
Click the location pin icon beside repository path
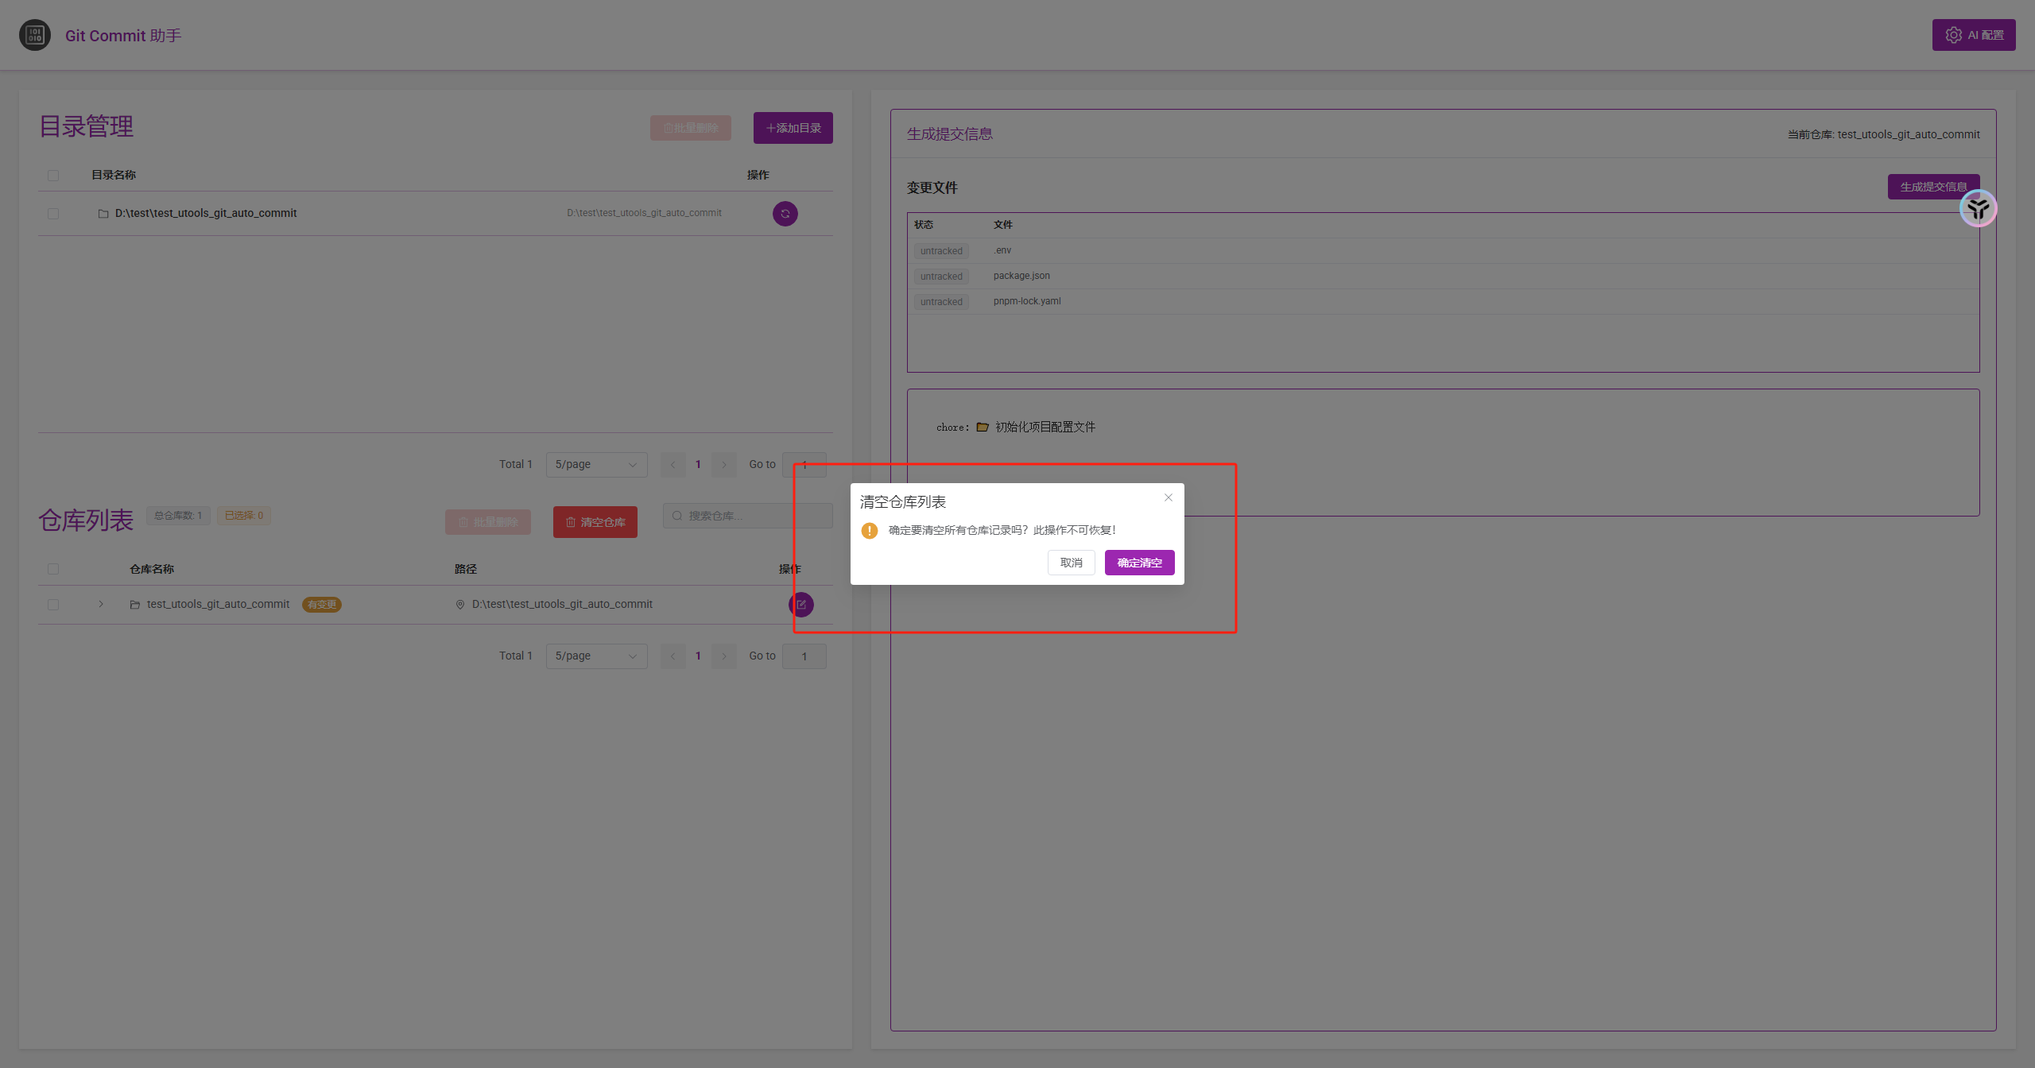tap(459, 605)
